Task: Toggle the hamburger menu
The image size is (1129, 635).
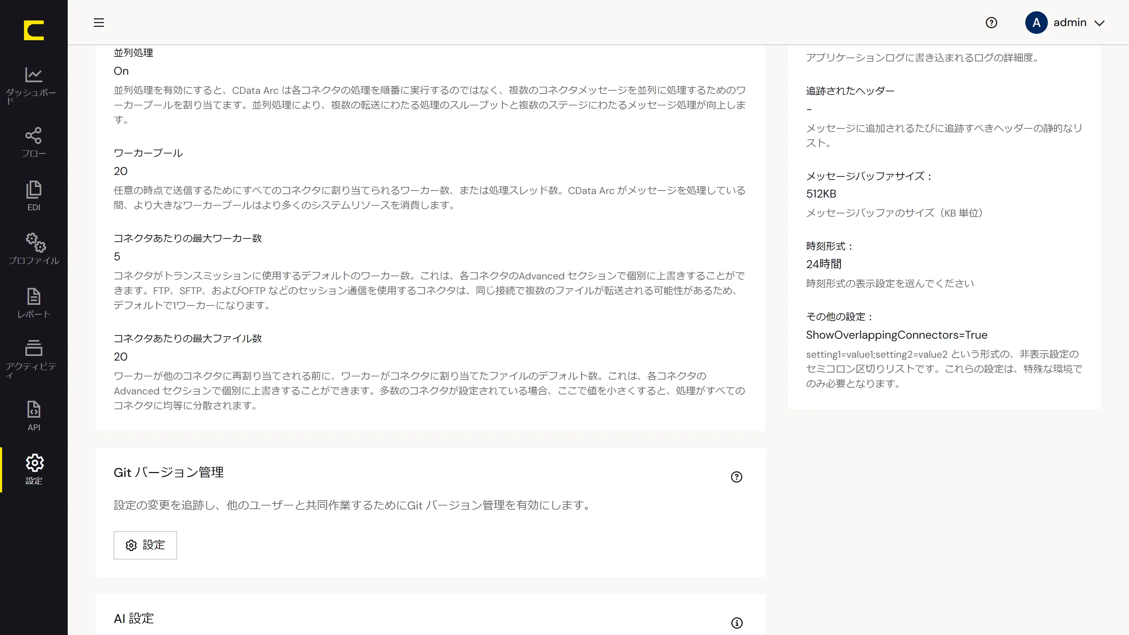Action: [x=99, y=22]
